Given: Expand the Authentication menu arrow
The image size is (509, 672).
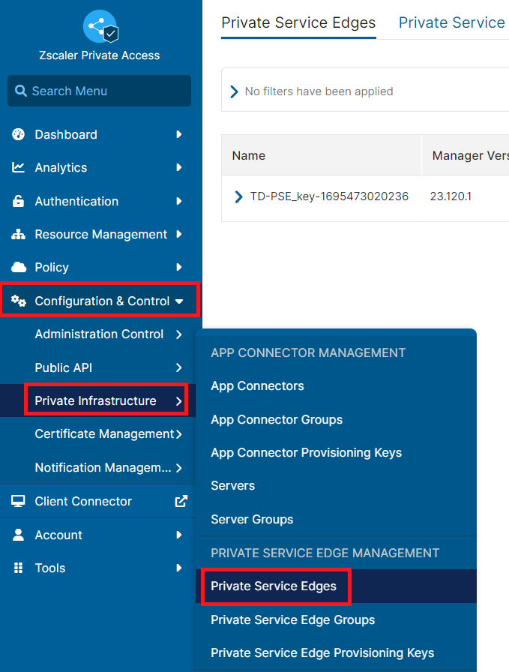Looking at the screenshot, I should tap(179, 201).
